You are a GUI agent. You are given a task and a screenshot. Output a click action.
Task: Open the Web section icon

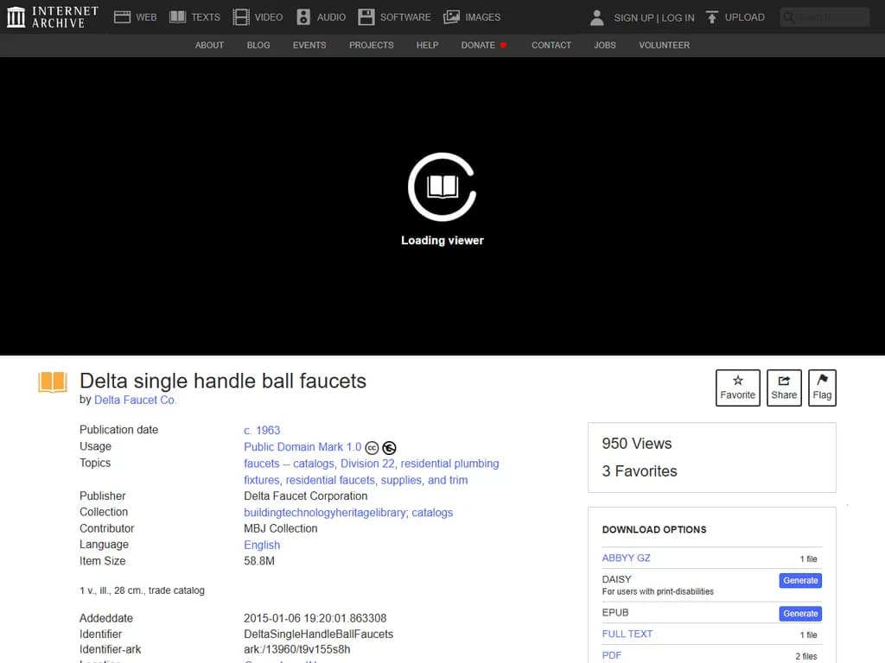tap(122, 17)
